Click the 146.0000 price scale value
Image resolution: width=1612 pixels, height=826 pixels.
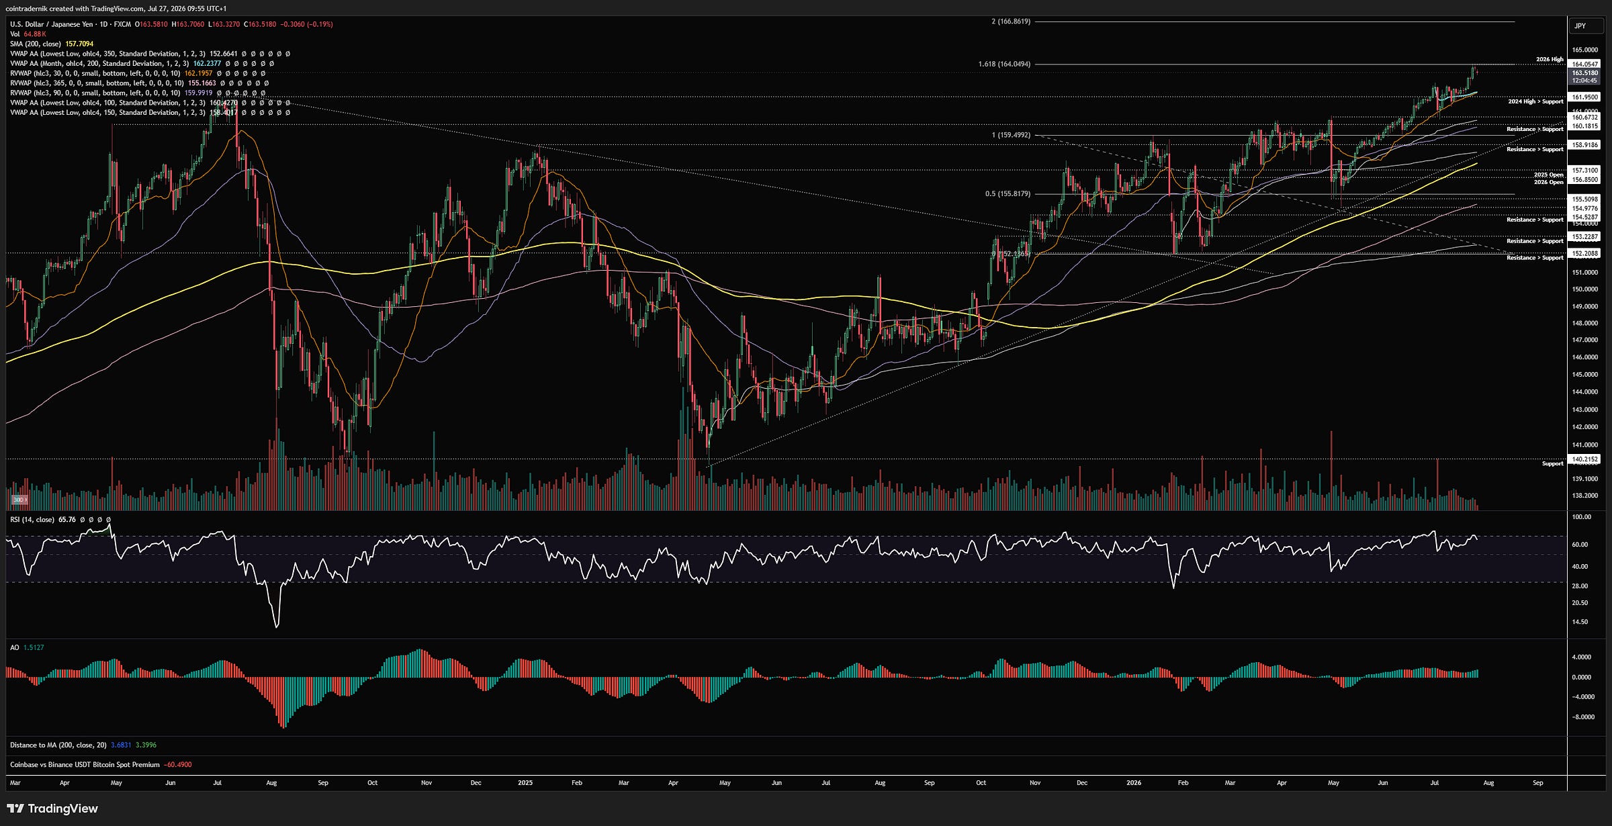pos(1585,357)
